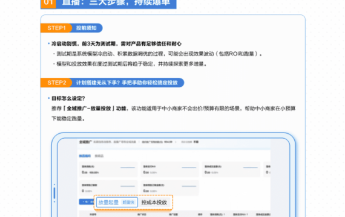Click the line beginning 模型和投放效果在度过测试期后
Screen dimensions: 345x217
tap(131, 64)
